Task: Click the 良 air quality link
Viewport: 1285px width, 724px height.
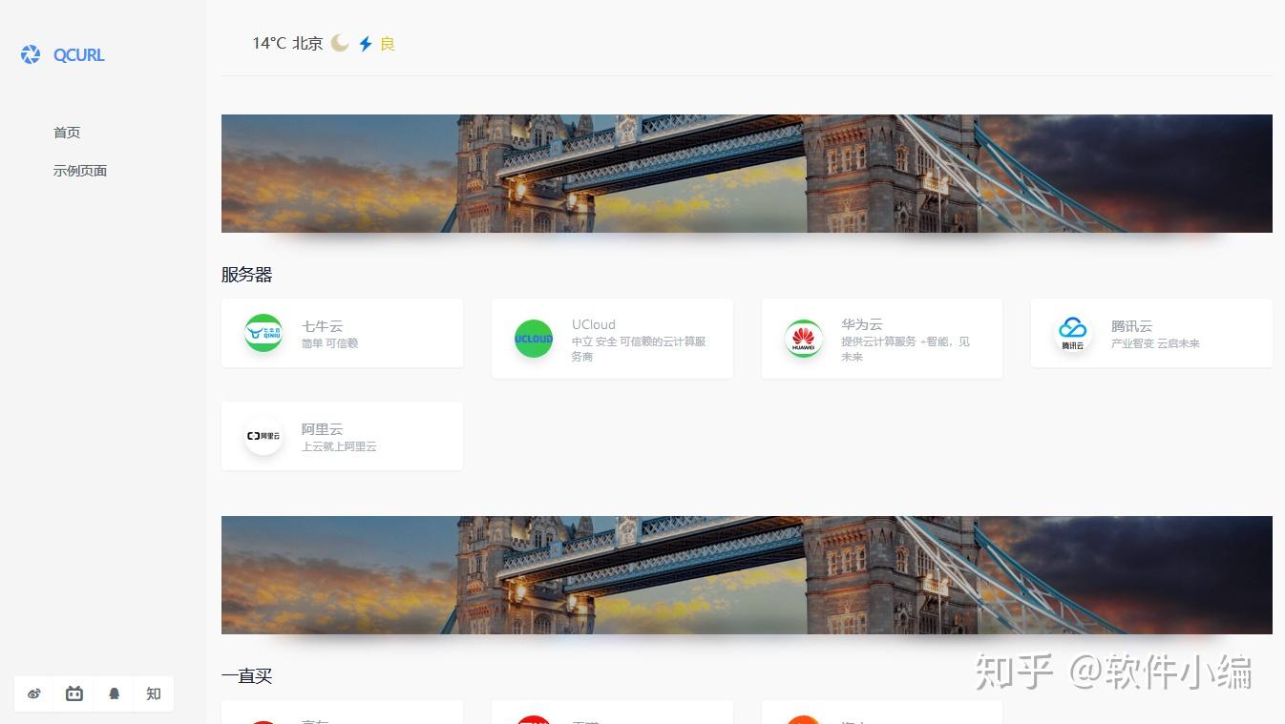Action: [386, 43]
